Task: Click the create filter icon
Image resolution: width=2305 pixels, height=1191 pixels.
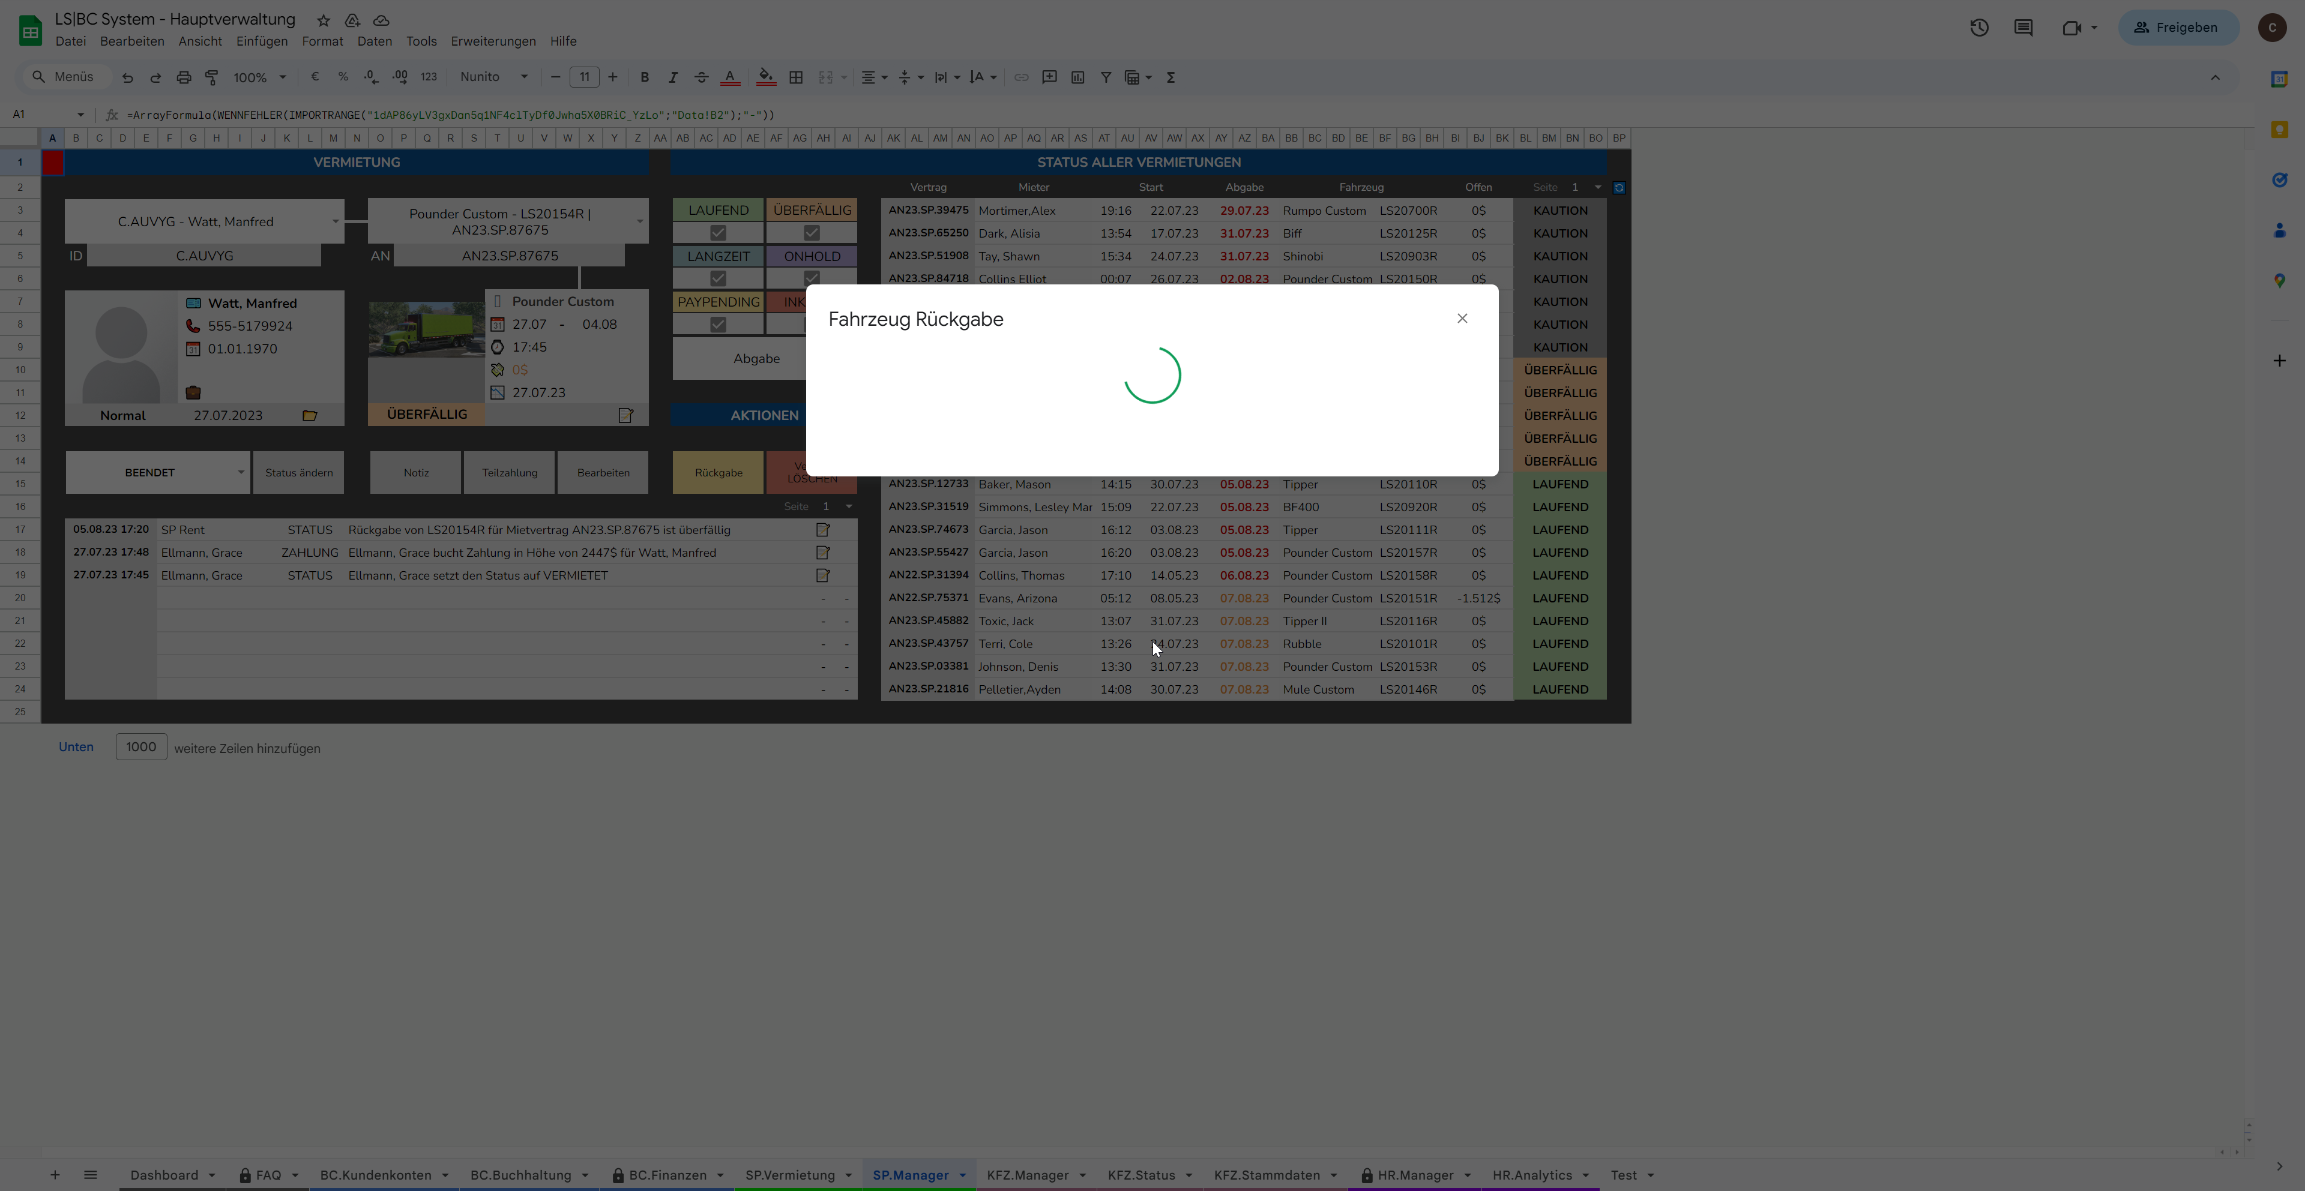Action: [x=1106, y=77]
